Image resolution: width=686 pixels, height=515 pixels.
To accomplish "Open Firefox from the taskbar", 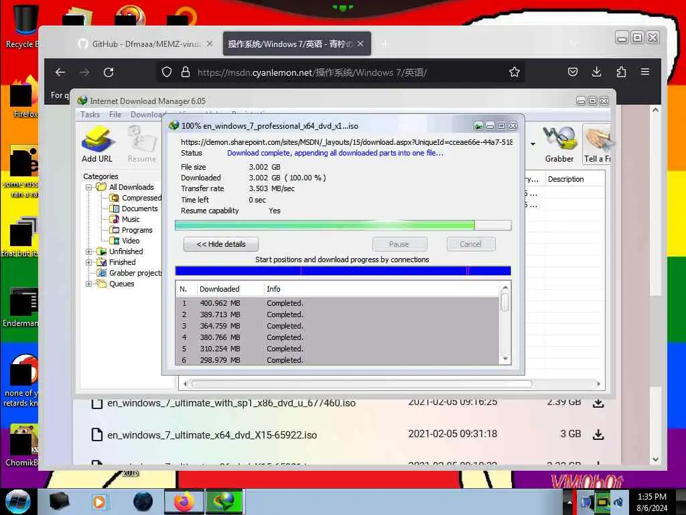I will (184, 502).
